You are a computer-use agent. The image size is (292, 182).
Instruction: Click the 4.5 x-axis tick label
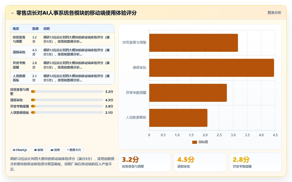pos(275,135)
